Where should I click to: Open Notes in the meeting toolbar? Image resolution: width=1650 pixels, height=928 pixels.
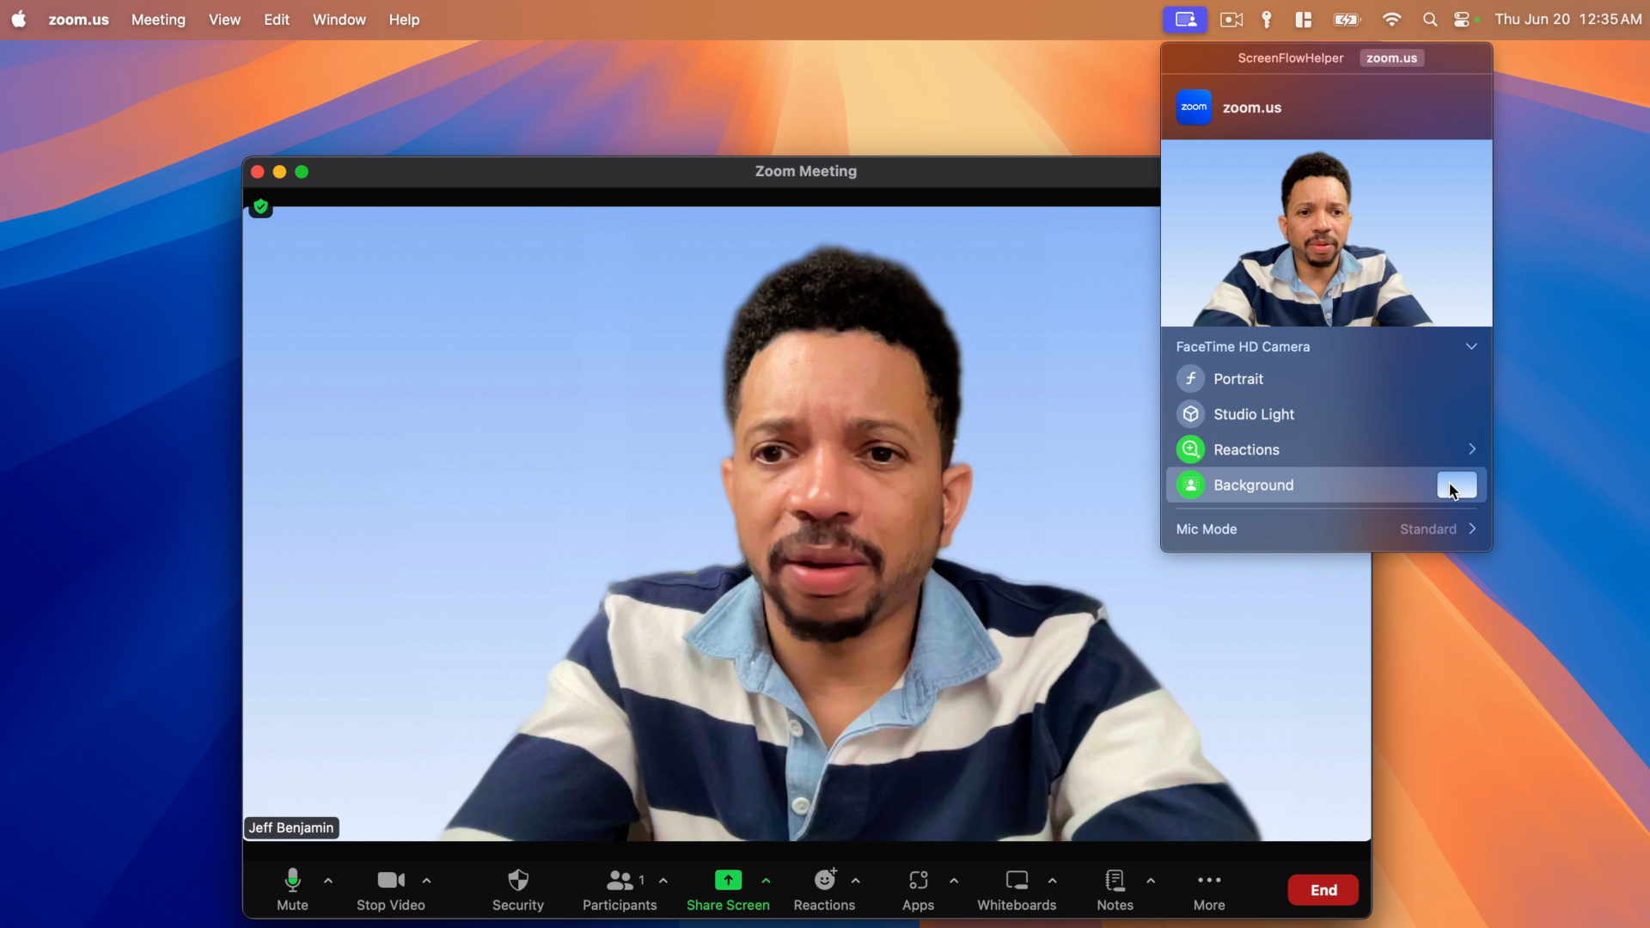coord(1114,889)
